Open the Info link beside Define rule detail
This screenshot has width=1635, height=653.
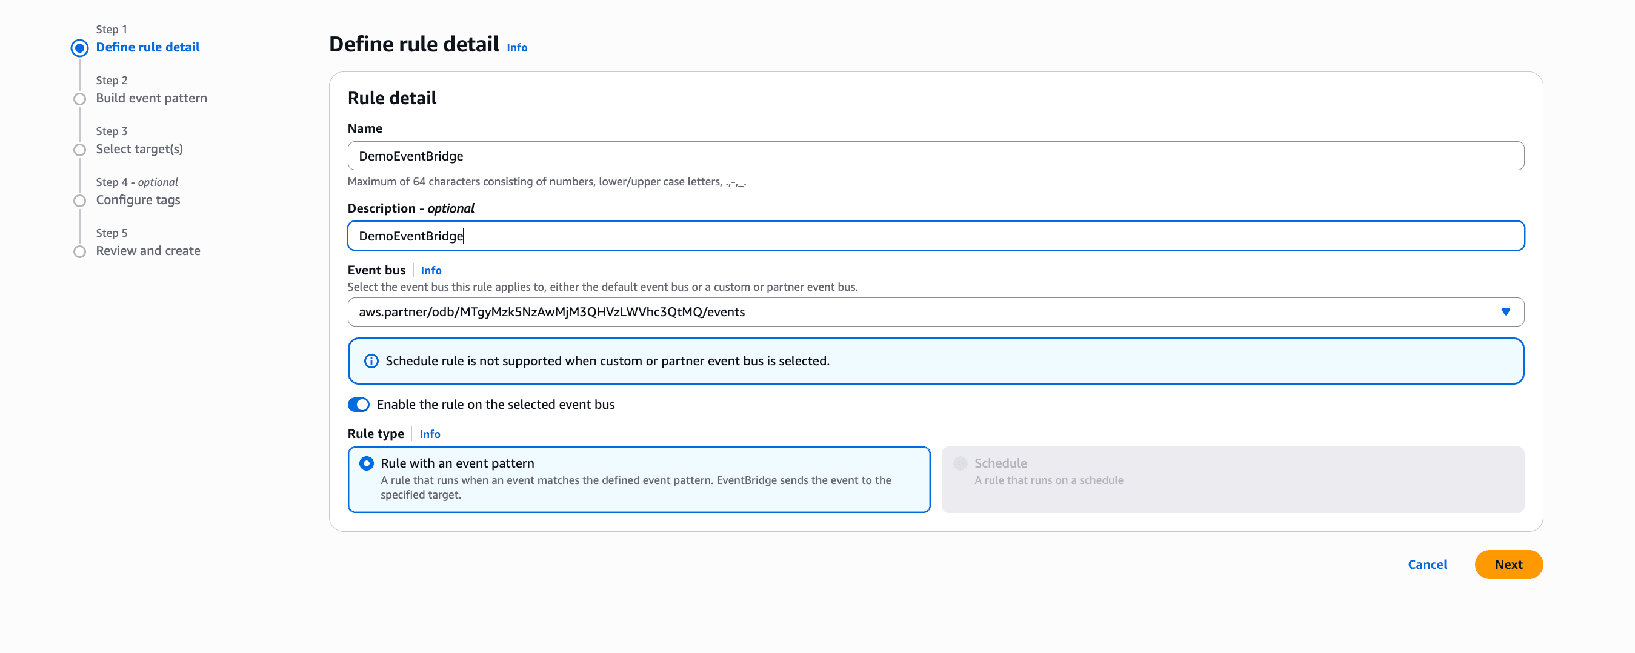517,47
